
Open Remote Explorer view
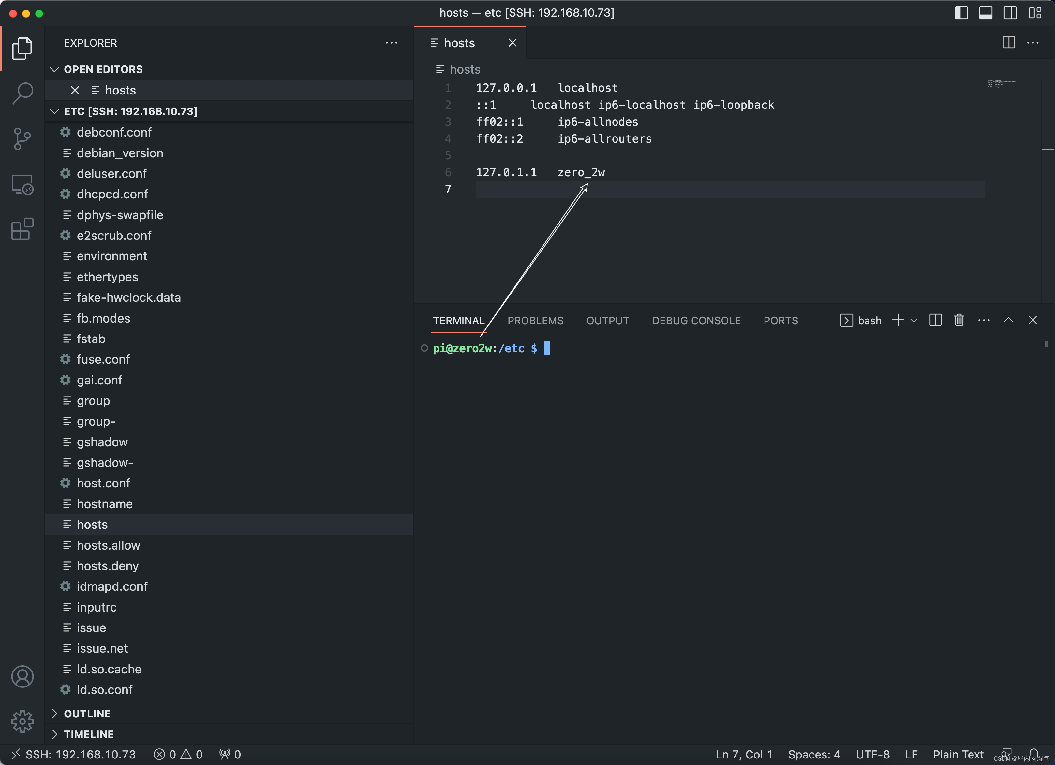tap(22, 184)
